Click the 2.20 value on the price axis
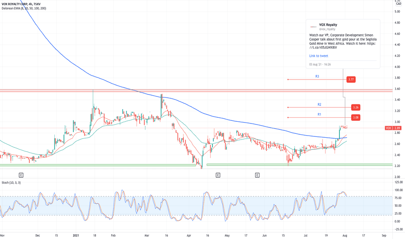The width and height of the screenshot is (405, 239). click(397, 166)
